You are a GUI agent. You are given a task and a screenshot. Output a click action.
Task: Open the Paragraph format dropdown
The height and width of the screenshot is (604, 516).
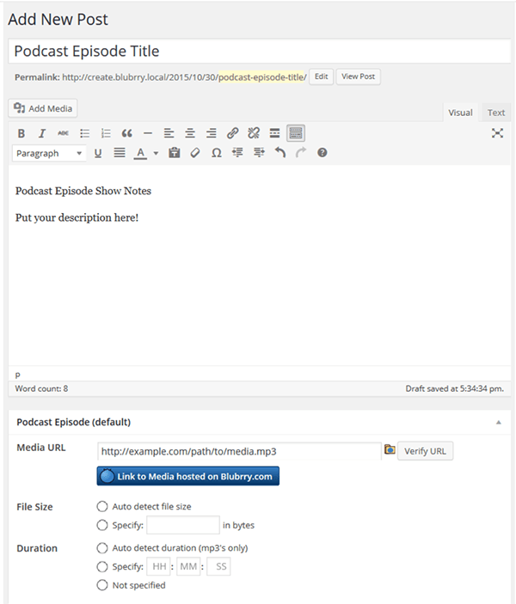click(x=49, y=153)
